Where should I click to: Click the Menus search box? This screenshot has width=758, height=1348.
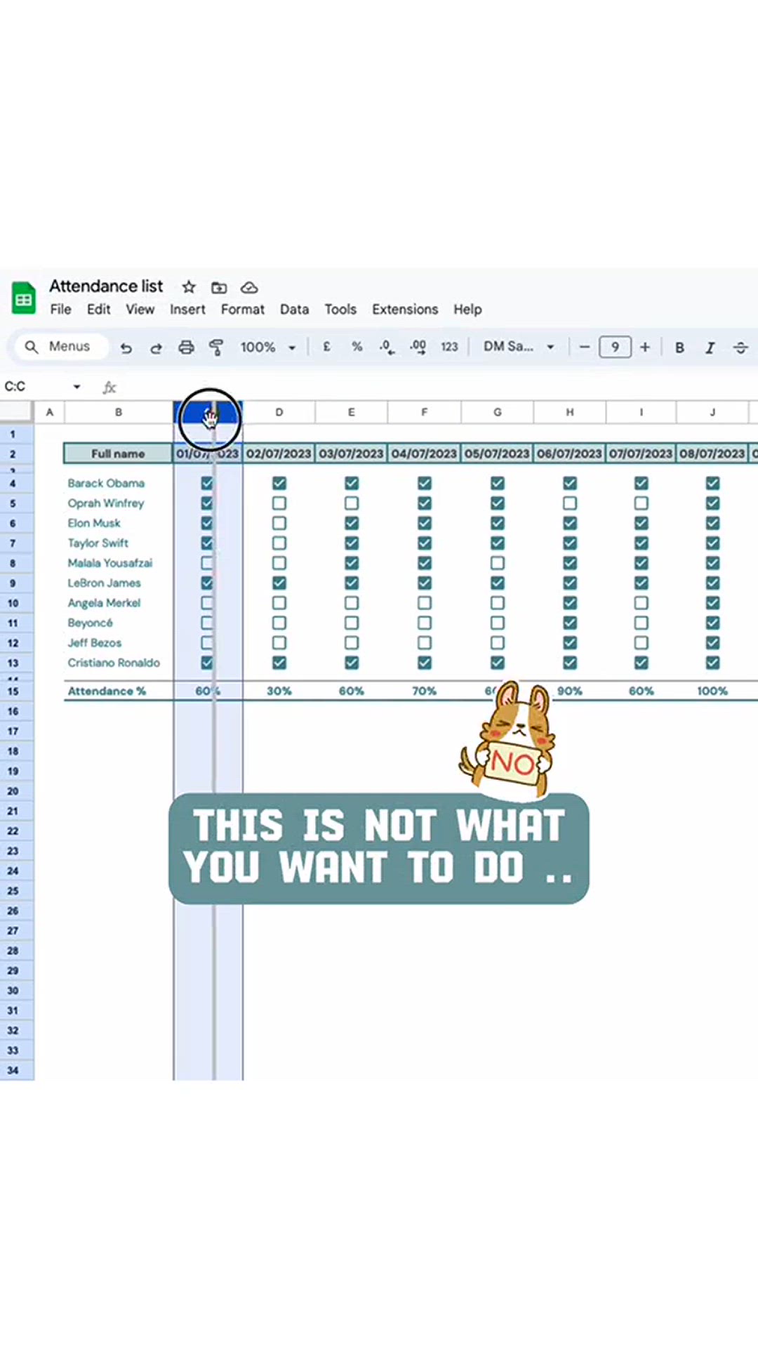tap(62, 347)
